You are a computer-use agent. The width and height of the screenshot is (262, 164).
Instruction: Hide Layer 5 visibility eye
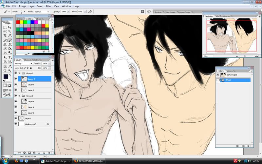point(16,85)
